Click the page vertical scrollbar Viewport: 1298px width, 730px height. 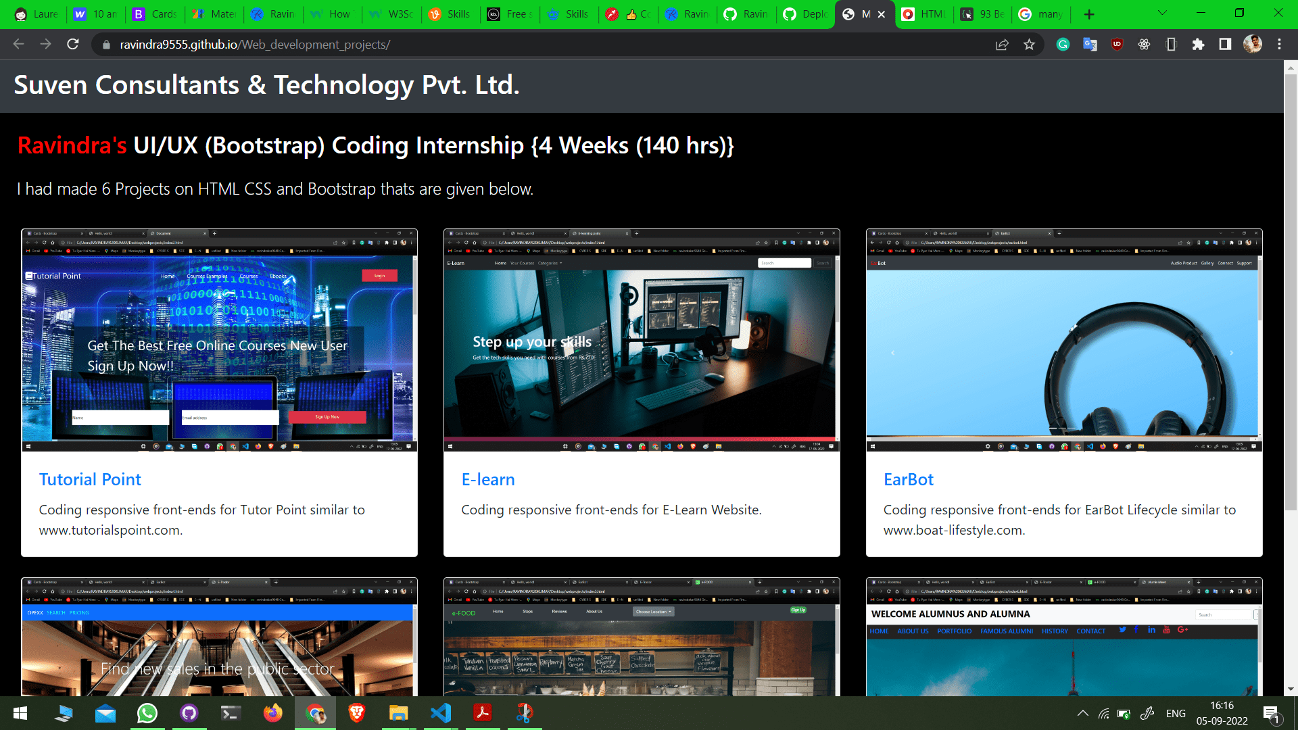click(x=1291, y=291)
